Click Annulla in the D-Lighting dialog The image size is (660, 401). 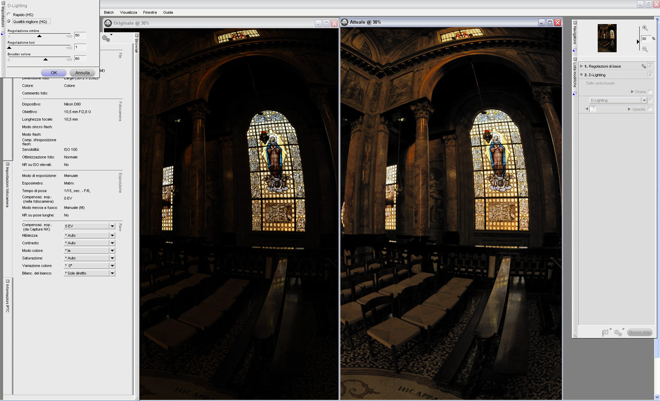click(x=82, y=73)
